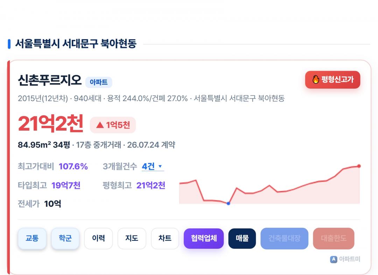Click the red up-triangle price change icon
The width and height of the screenshot is (378, 275).
tap(100, 125)
